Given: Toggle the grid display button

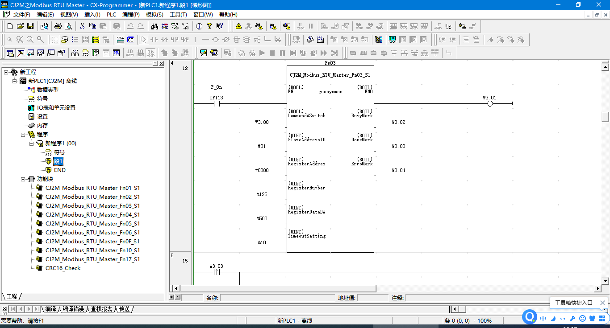Looking at the screenshot, I should point(54,40).
